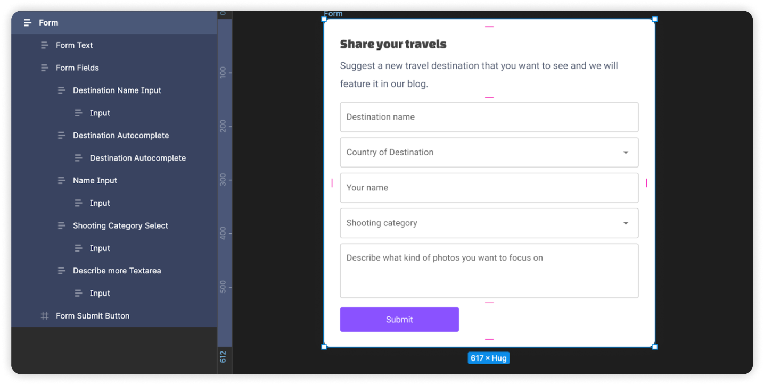Click the layer icon next to Form Fields

click(x=45, y=68)
